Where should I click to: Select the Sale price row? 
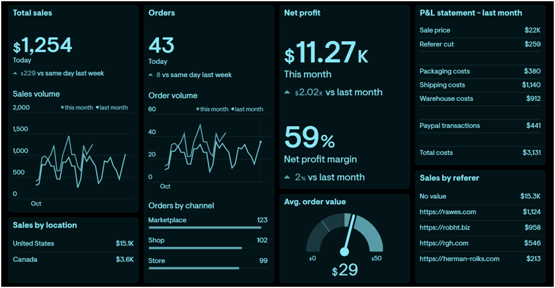click(x=480, y=30)
